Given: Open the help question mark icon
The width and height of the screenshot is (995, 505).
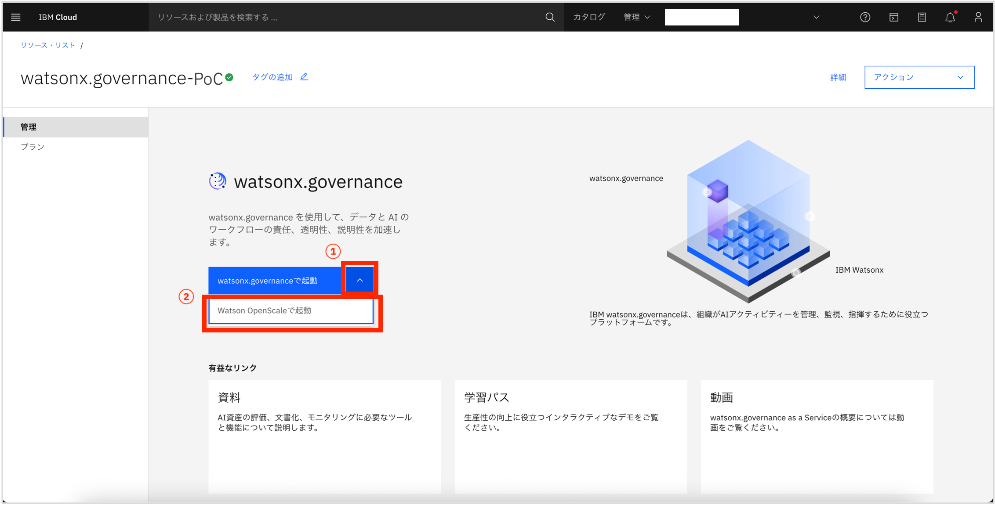Looking at the screenshot, I should [x=865, y=17].
